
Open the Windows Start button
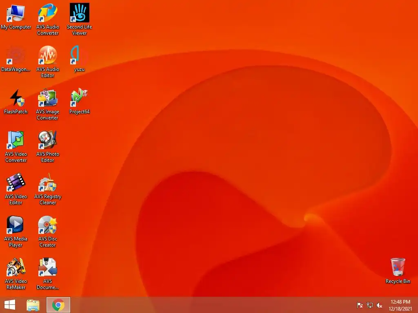pos(10,305)
